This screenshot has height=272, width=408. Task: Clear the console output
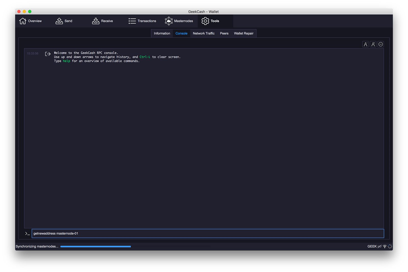pyautogui.click(x=381, y=44)
